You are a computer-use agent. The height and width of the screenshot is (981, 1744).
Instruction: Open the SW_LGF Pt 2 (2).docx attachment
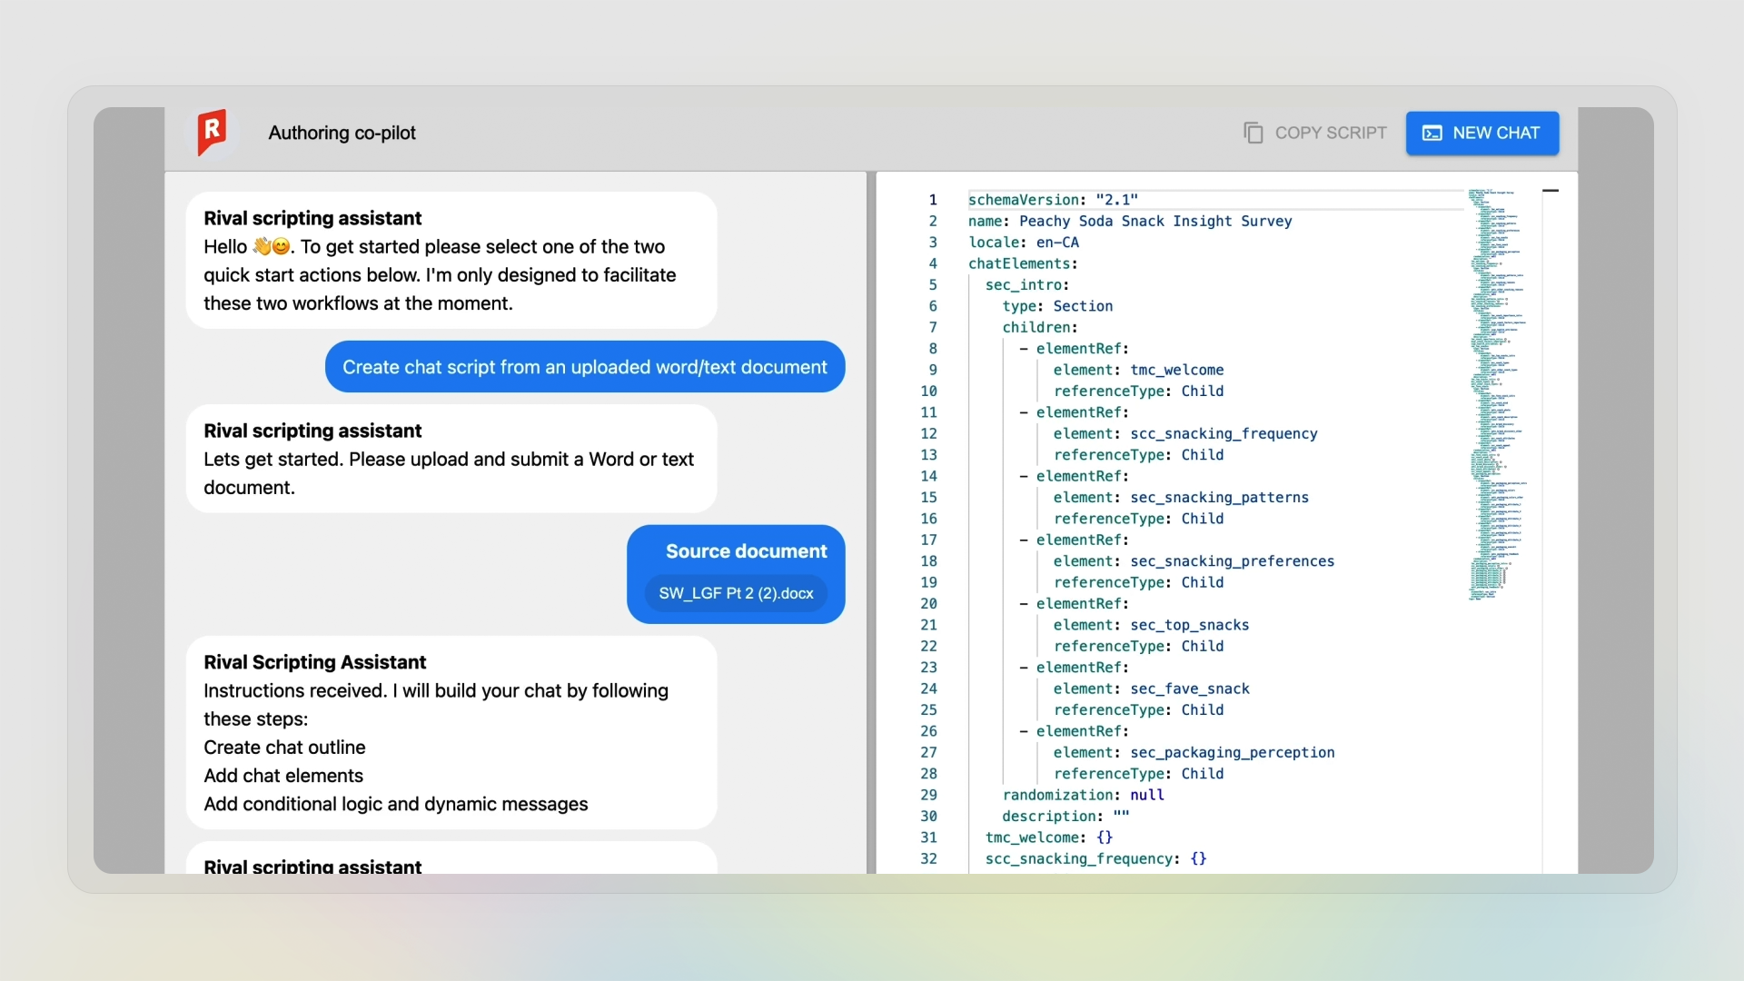coord(737,593)
